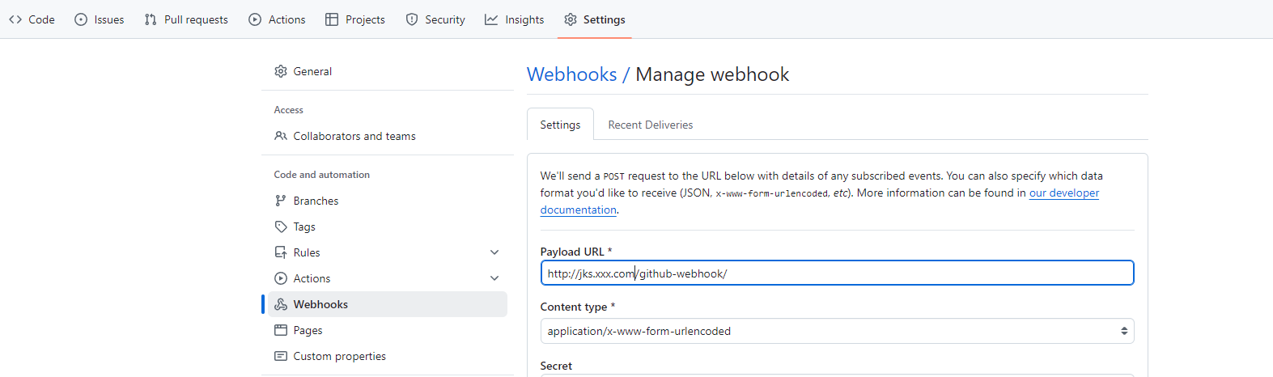Click the 'Manage webhook' page title
The width and height of the screenshot is (1273, 377).
tap(712, 74)
